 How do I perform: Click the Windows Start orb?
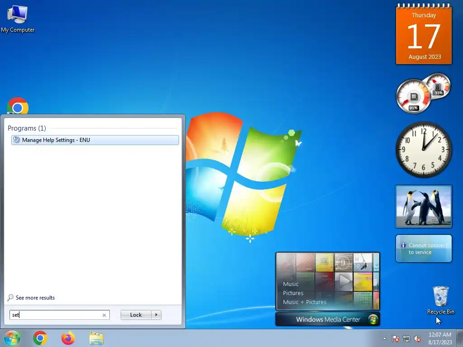[x=12, y=338]
